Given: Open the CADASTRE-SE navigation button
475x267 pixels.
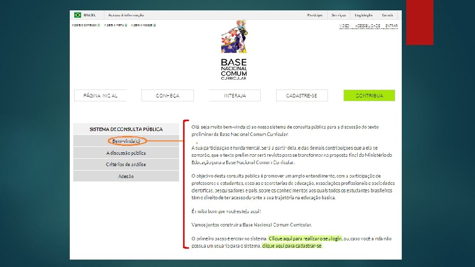Looking at the screenshot, I should click(302, 95).
